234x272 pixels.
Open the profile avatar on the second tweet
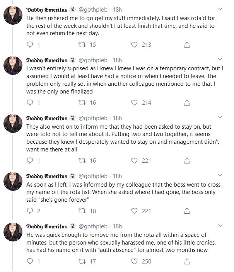12,67
